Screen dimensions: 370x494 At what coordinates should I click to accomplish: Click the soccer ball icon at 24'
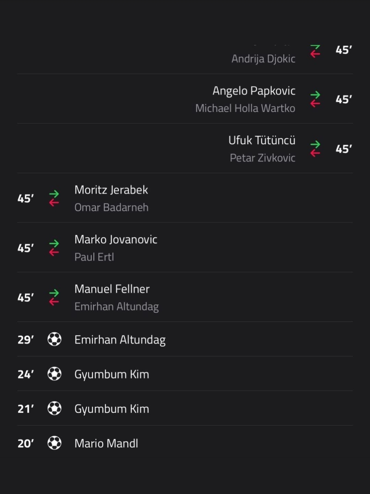54,374
